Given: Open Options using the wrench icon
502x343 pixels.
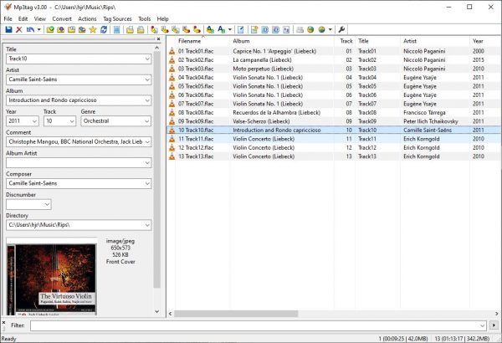Looking at the screenshot, I should click(x=341, y=30).
